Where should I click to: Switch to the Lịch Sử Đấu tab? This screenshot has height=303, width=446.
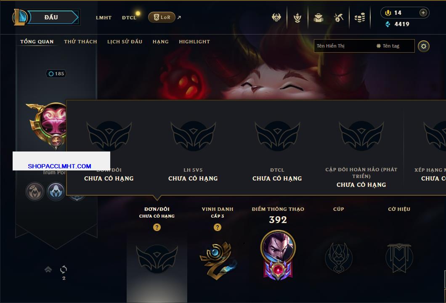pyautogui.click(x=125, y=42)
